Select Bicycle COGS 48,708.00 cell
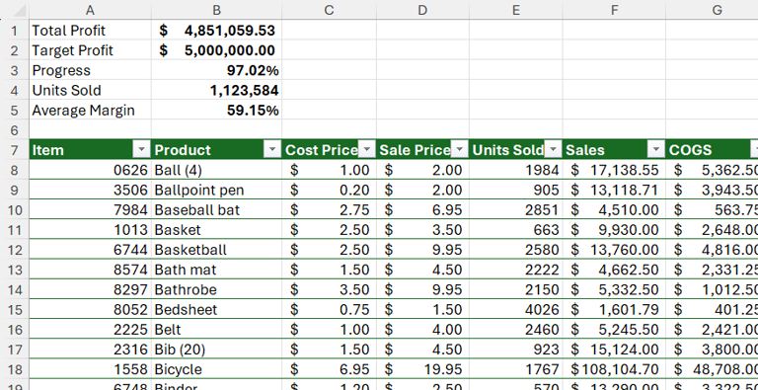 pos(712,369)
